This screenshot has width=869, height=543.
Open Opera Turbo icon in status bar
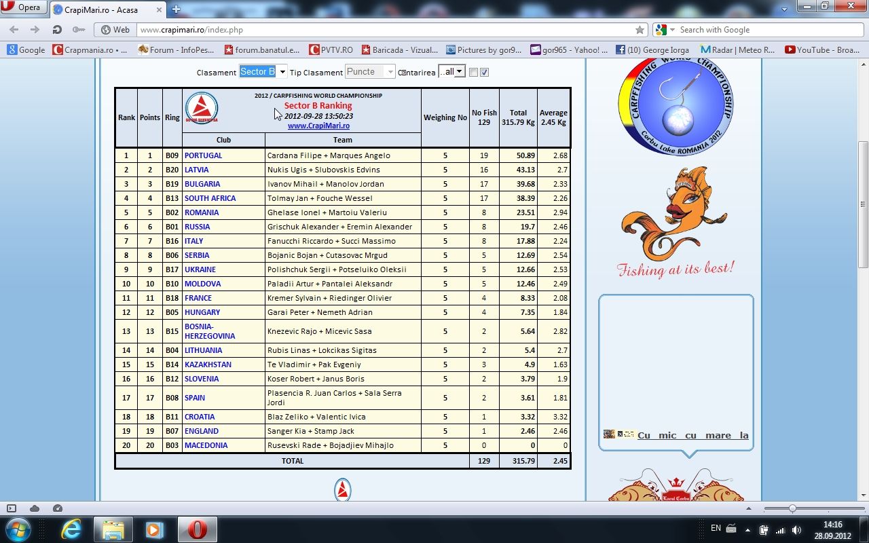[58, 508]
